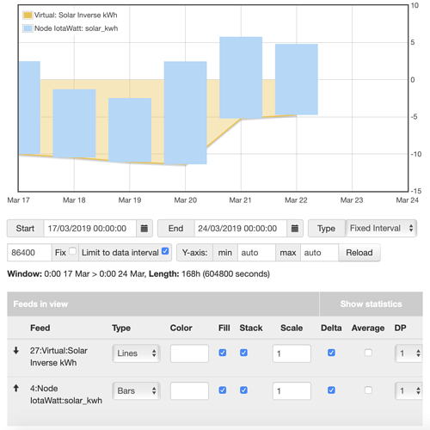430x430 pixels.
Task: Disable Delta for Solar Inverse kWh feed
Action: 331,353
